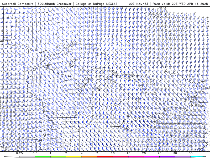Click the 'F020 Valid: 20Z WED APR 16 2025' text
The height and width of the screenshot is (158, 210).
[x=180, y=4]
